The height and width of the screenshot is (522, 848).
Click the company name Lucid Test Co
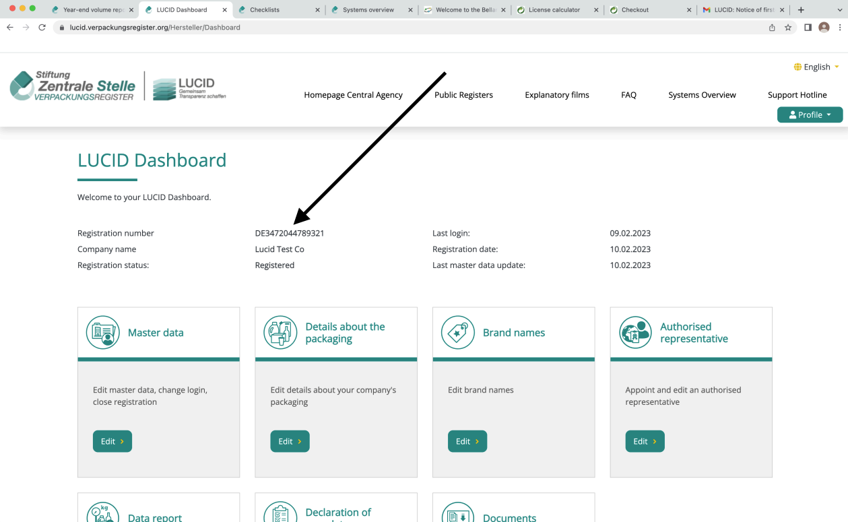pyautogui.click(x=280, y=249)
